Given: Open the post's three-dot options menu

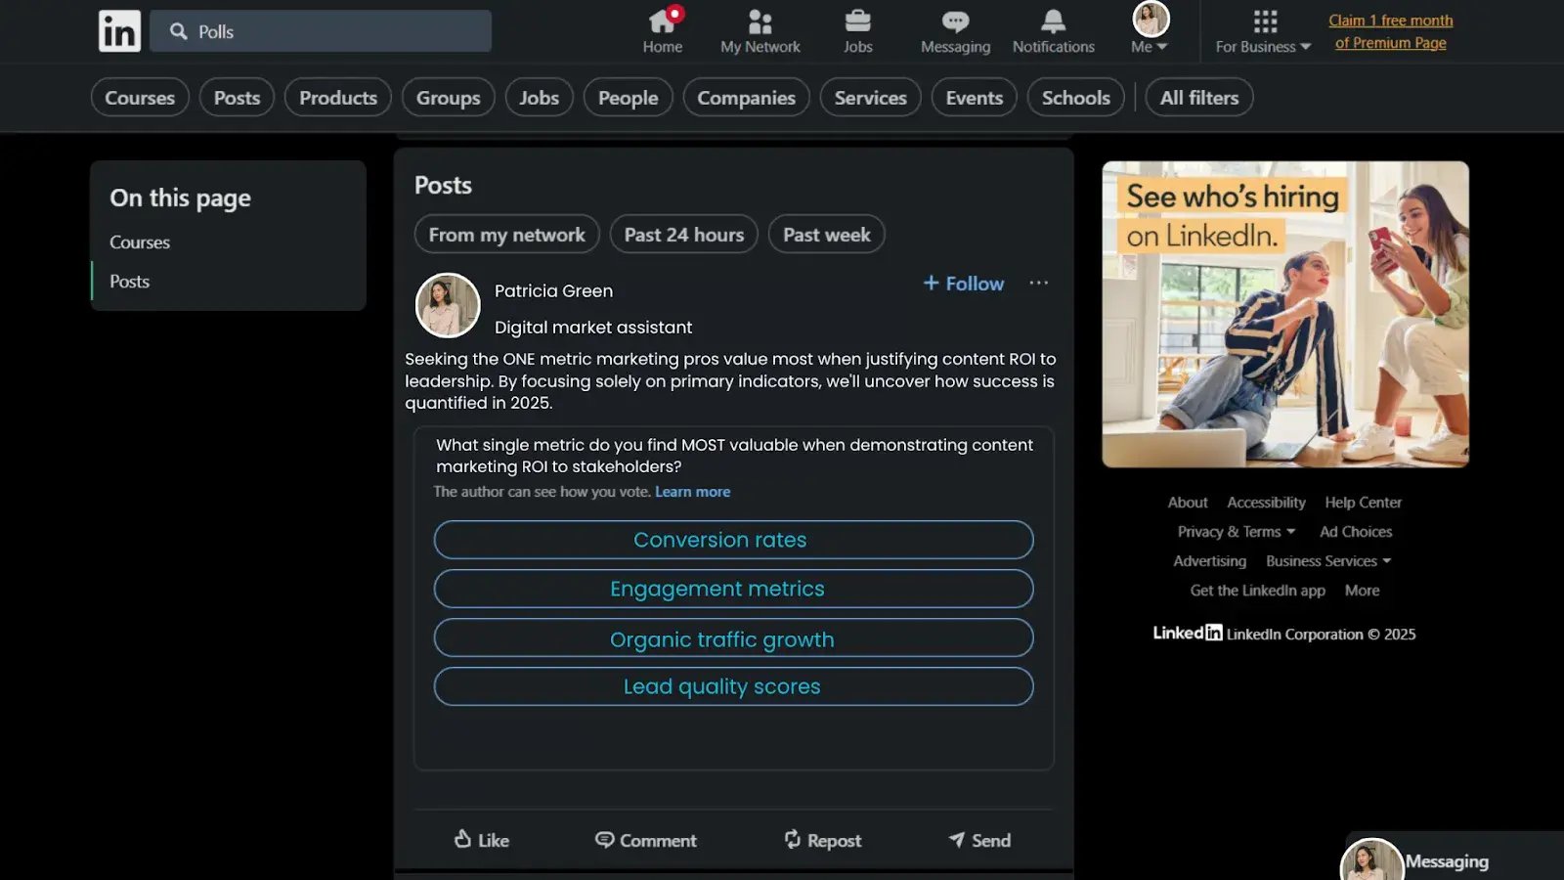Looking at the screenshot, I should [x=1038, y=283].
